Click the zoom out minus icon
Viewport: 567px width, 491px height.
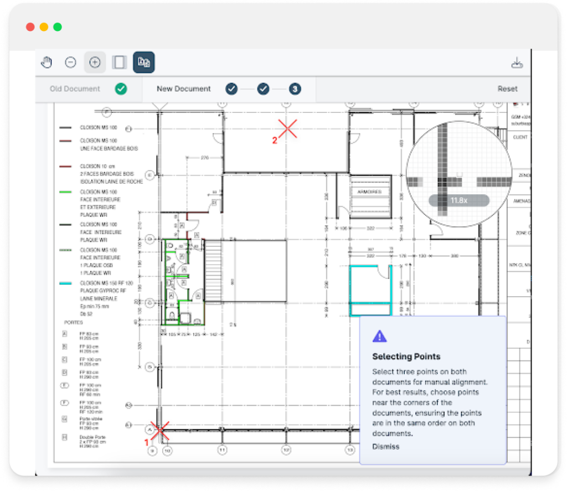70,63
